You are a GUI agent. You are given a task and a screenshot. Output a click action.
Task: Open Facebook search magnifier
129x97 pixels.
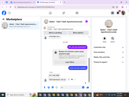(9, 13)
